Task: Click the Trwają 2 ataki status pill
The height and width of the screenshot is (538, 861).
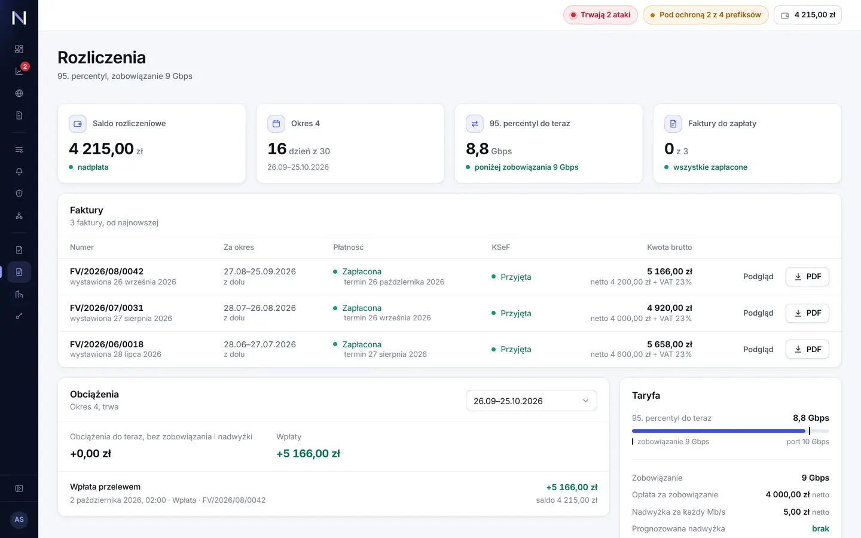Action: click(600, 15)
